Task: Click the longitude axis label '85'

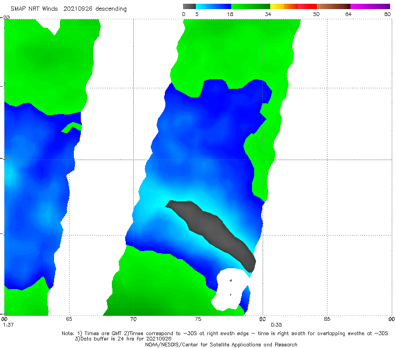Action: [x=327, y=319]
